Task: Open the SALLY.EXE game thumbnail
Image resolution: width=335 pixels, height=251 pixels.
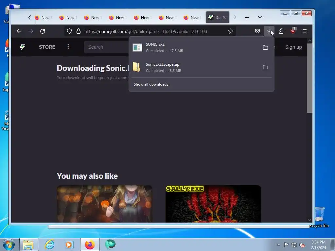Action: click(x=213, y=204)
